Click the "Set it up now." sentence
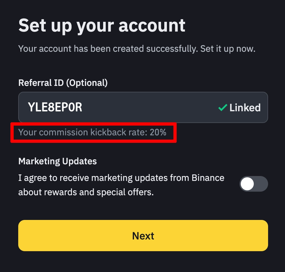Image resolution: width=285 pixels, height=272 pixels. [228, 49]
